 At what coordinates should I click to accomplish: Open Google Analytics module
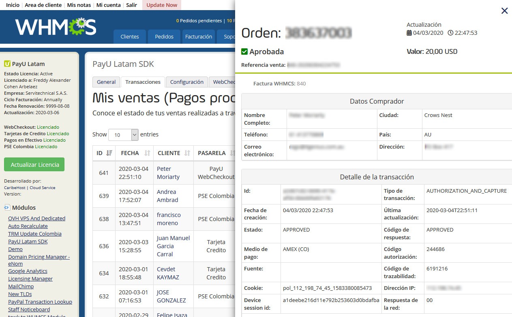coord(28,271)
